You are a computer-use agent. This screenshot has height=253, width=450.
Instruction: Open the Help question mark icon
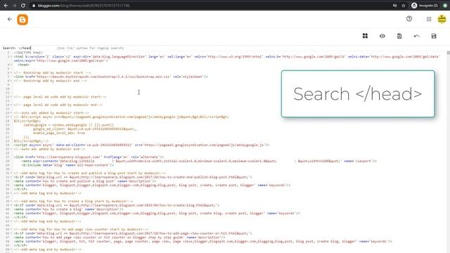pyautogui.click(x=409, y=19)
